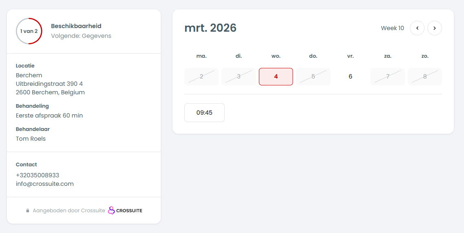Click the phone number +32035008933
This screenshot has height=233, width=464.
pyautogui.click(x=37, y=175)
